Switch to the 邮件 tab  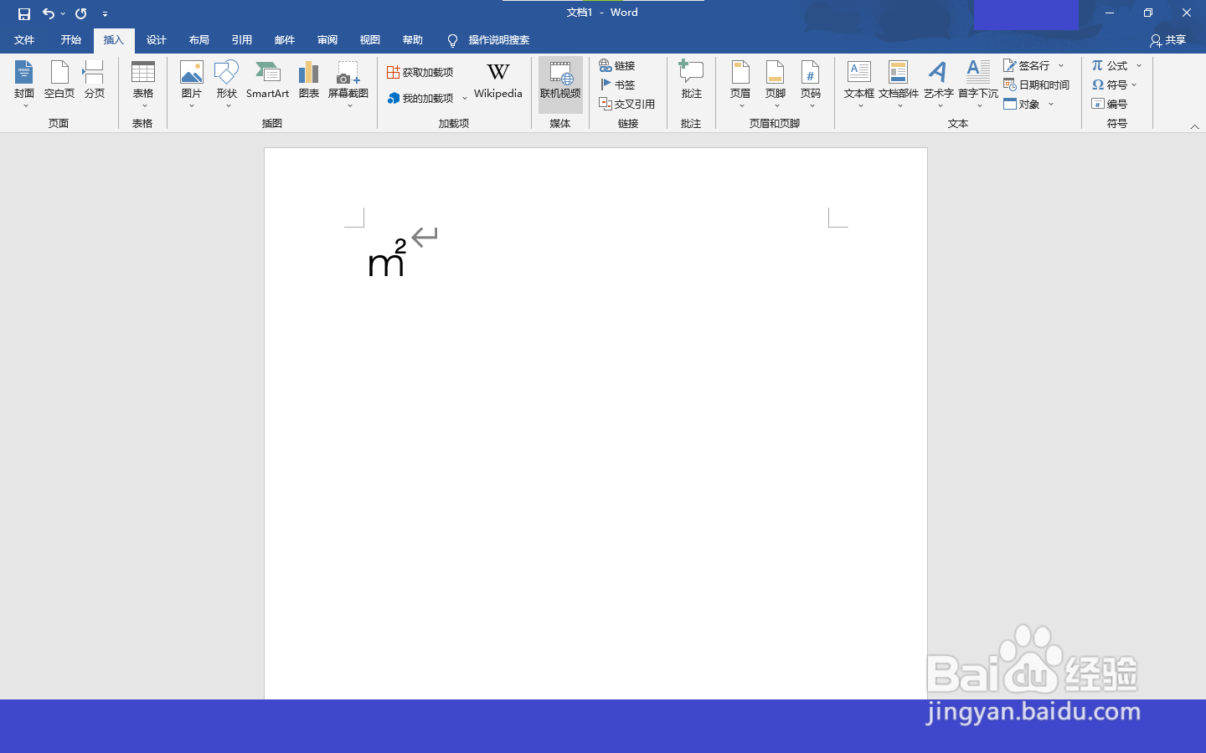point(285,40)
